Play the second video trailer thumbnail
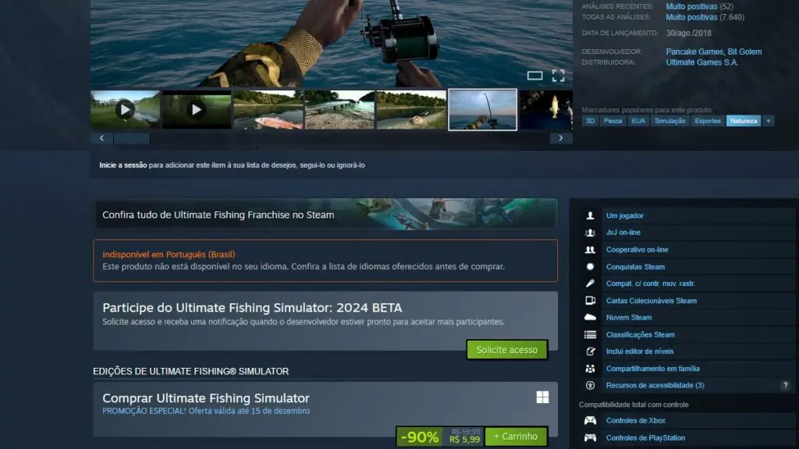This screenshot has height=449, width=799. [x=195, y=109]
